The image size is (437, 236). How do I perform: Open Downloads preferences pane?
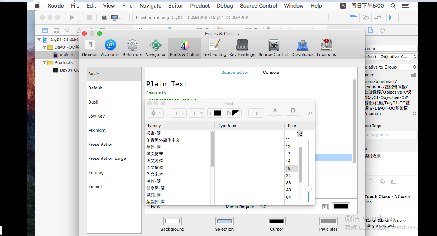coord(302,48)
